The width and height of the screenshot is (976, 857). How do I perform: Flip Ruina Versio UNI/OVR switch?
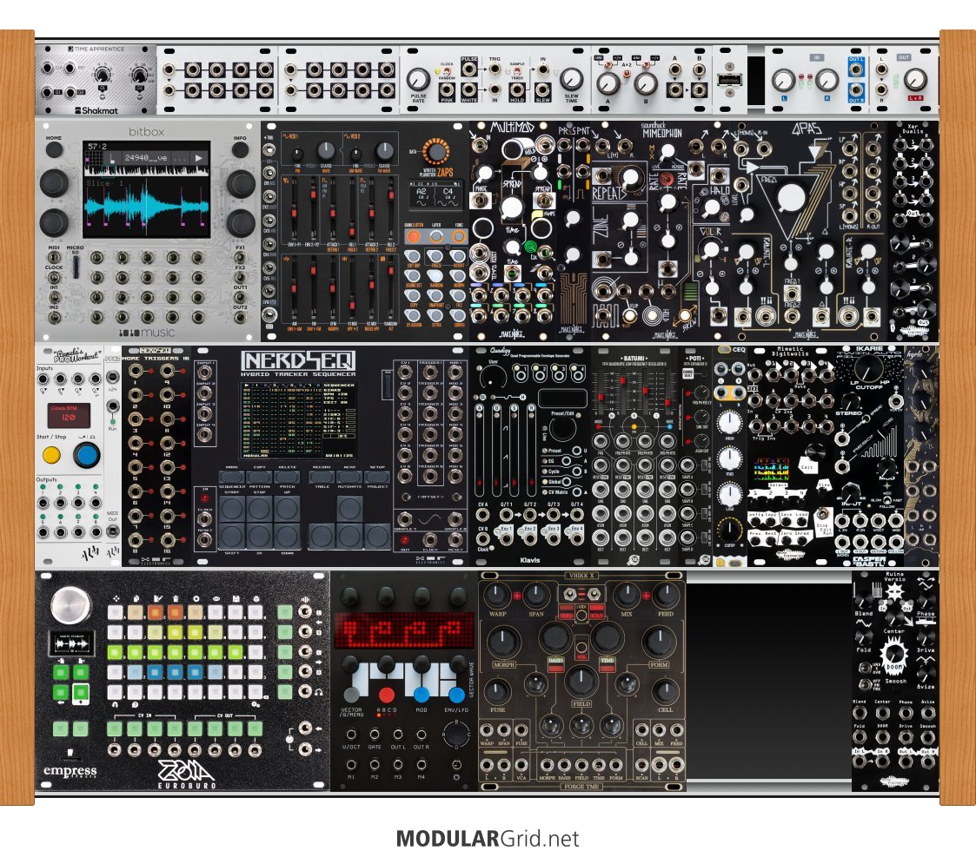866,668
